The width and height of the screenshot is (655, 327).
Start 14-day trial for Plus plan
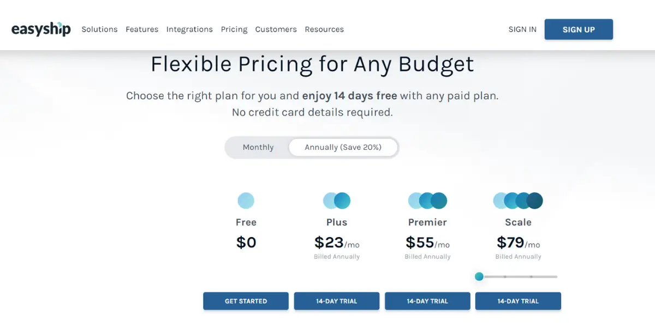tap(337, 301)
